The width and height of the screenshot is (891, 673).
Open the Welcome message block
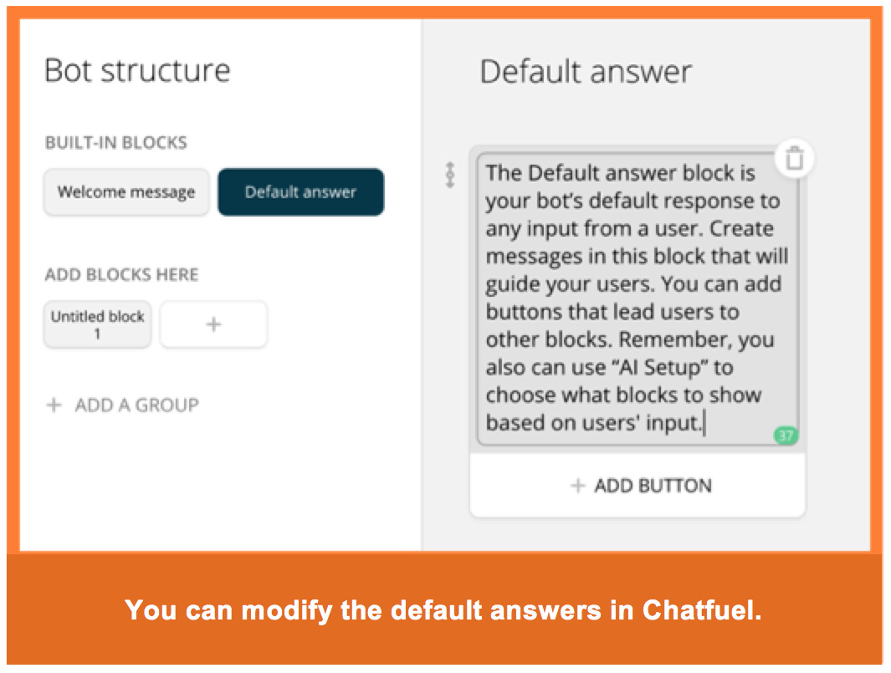pos(126,192)
